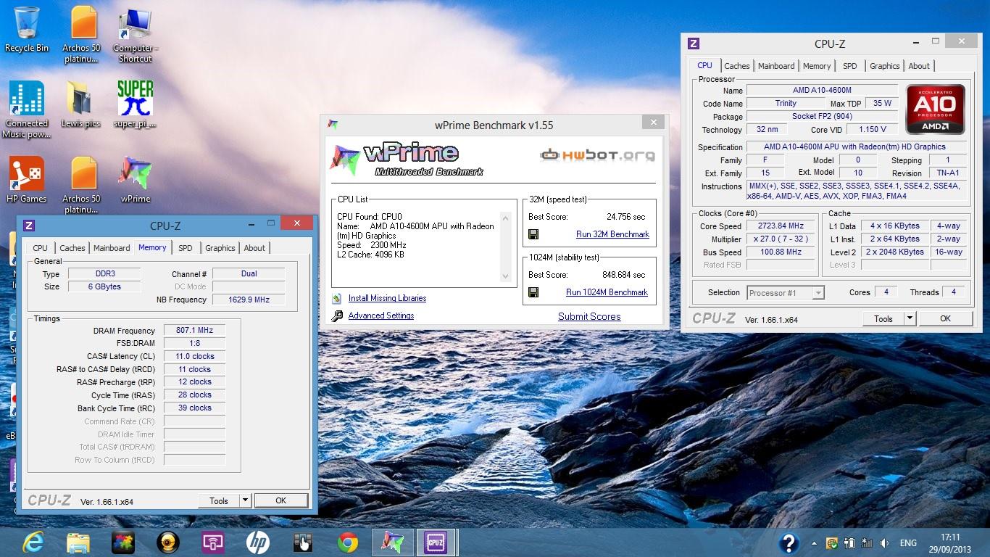Click the battery power tray icon
The image size is (990, 557).
point(849,543)
